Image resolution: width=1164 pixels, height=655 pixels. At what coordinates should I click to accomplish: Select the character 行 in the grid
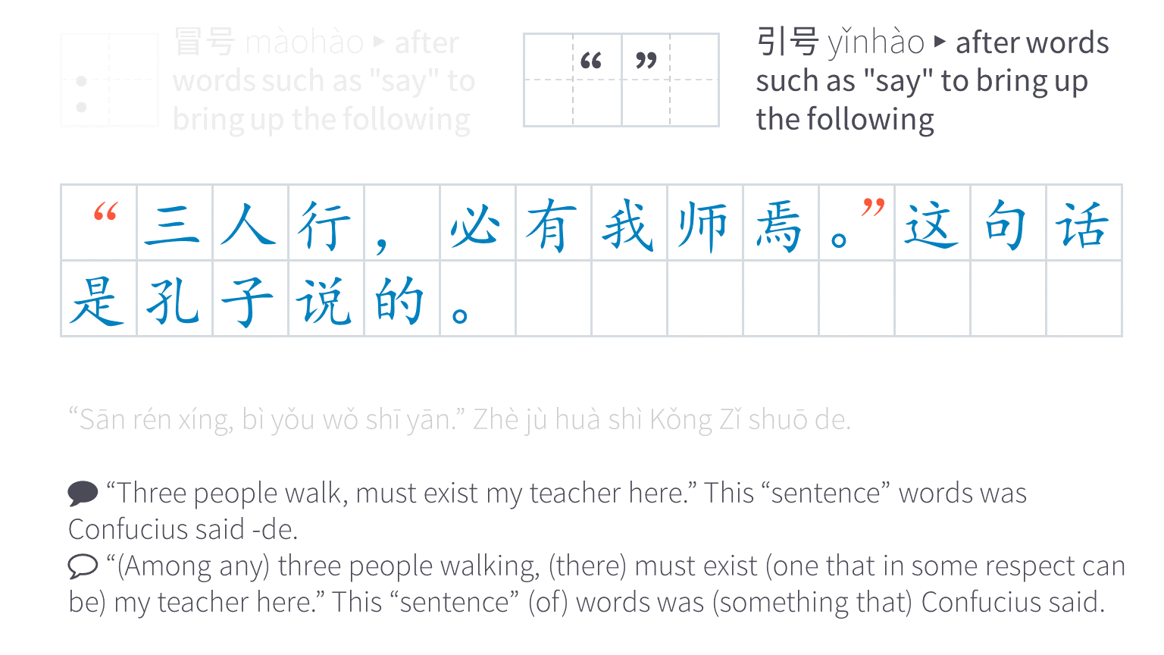pyautogui.click(x=324, y=224)
